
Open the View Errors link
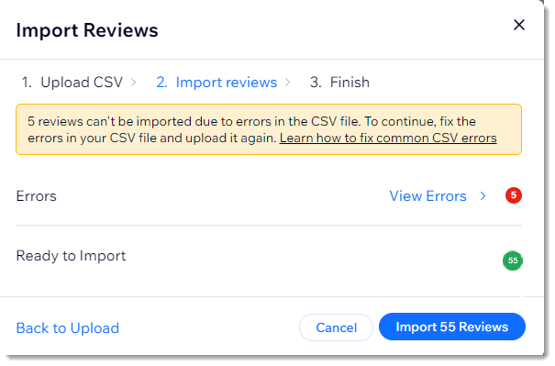click(x=427, y=195)
